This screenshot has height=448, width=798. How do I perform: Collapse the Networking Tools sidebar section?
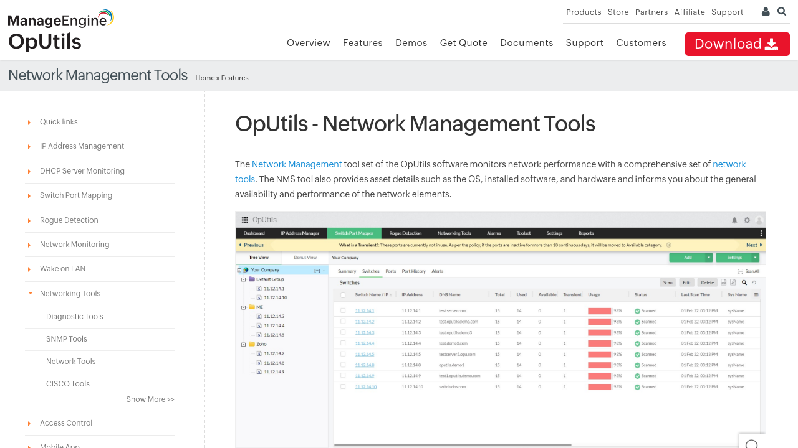point(70,294)
